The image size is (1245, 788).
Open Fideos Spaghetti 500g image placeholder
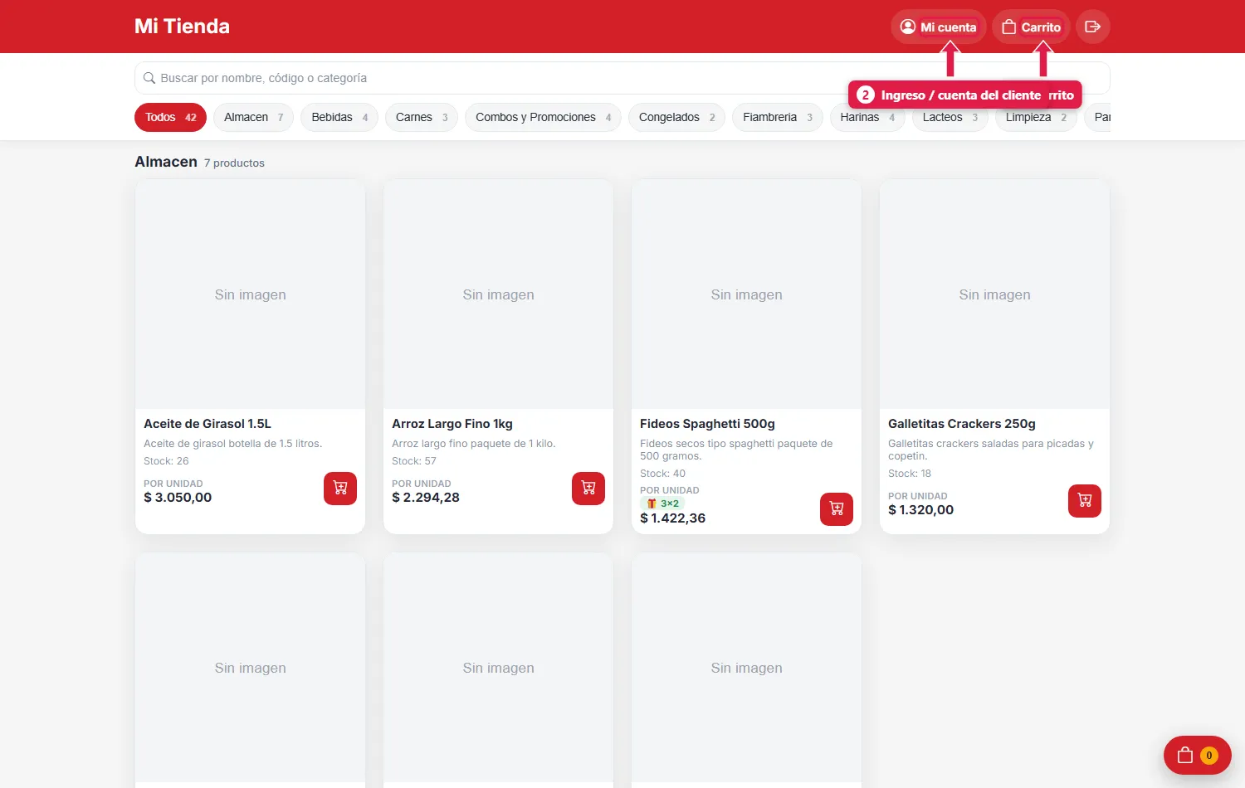point(746,294)
